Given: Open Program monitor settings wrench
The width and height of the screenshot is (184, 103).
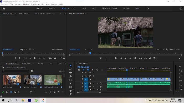Looking at the screenshot, I should 167,50.
